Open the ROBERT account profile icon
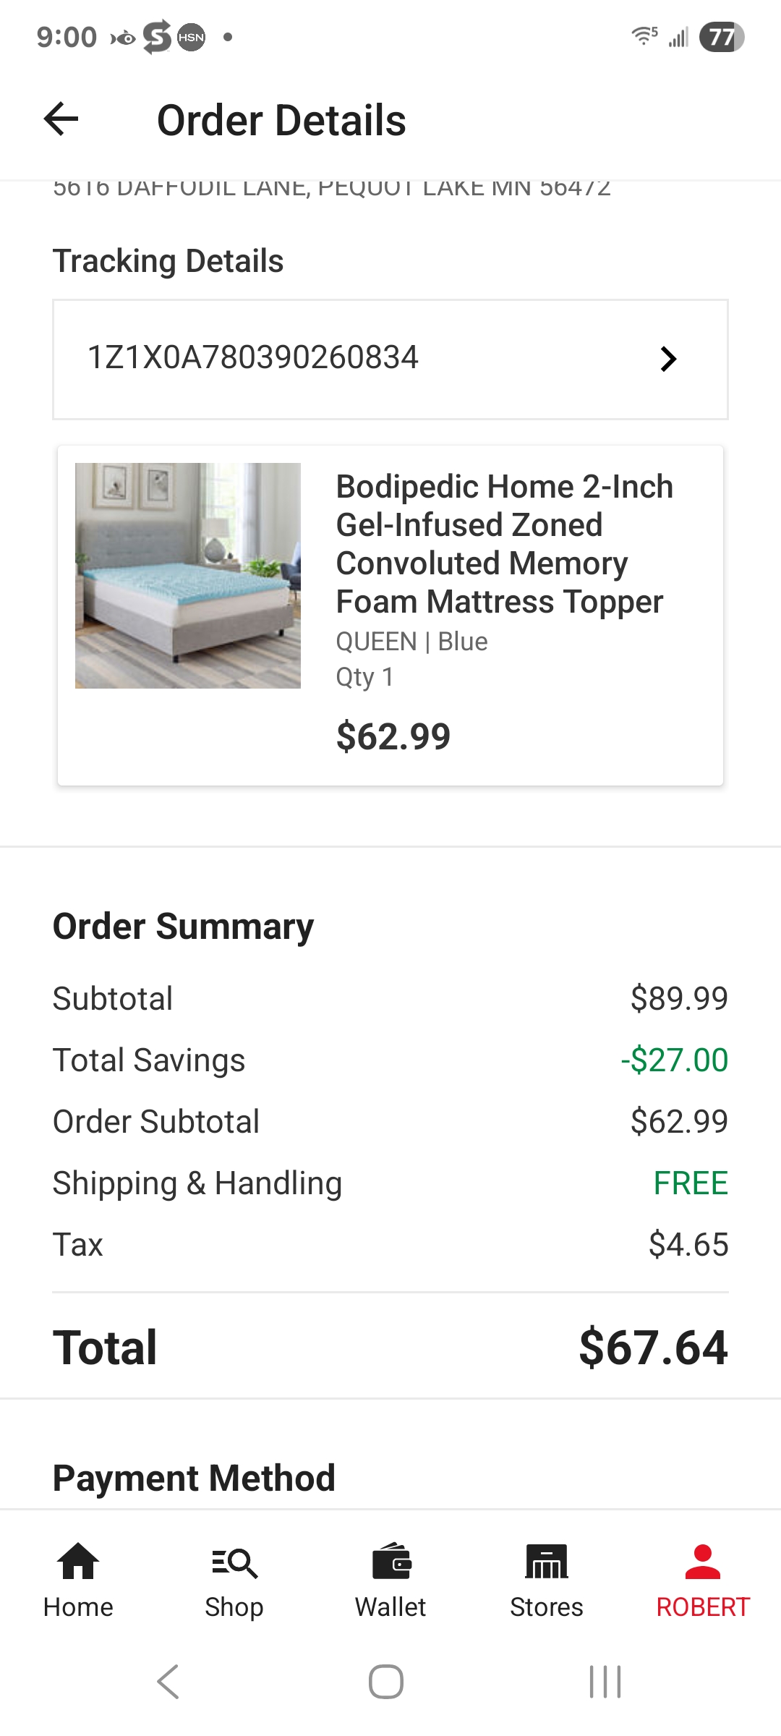This screenshot has height=1736, width=781. pos(703,1561)
